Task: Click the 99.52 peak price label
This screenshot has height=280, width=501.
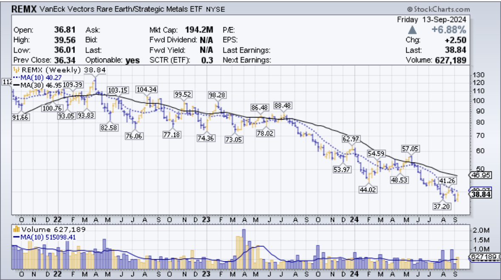Action: point(183,95)
